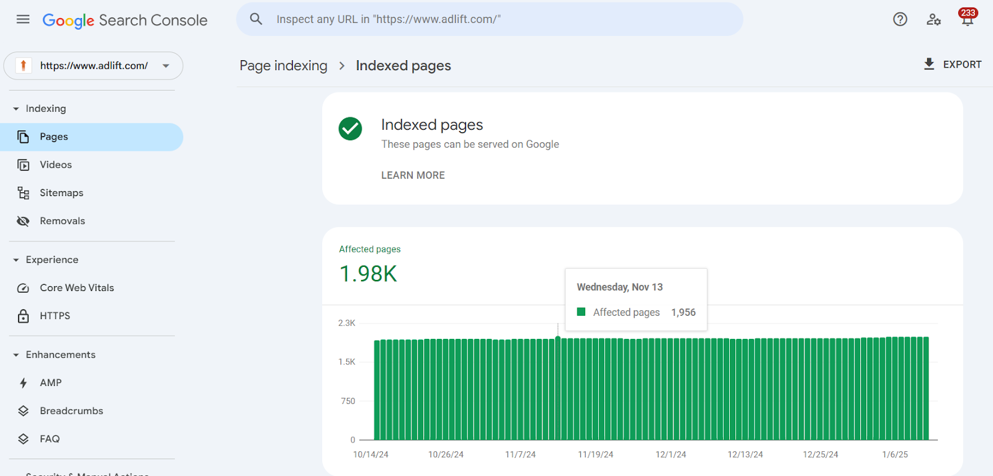The image size is (993, 476).
Task: Collapse the Indexing section
Action: [16, 109]
